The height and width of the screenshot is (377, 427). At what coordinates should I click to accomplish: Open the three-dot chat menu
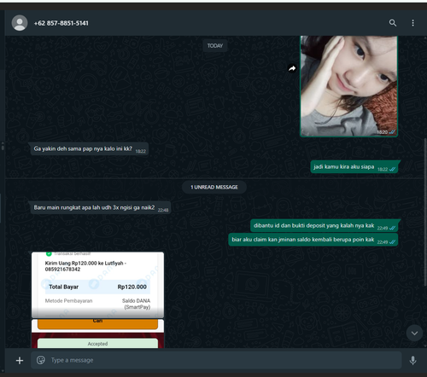(412, 23)
